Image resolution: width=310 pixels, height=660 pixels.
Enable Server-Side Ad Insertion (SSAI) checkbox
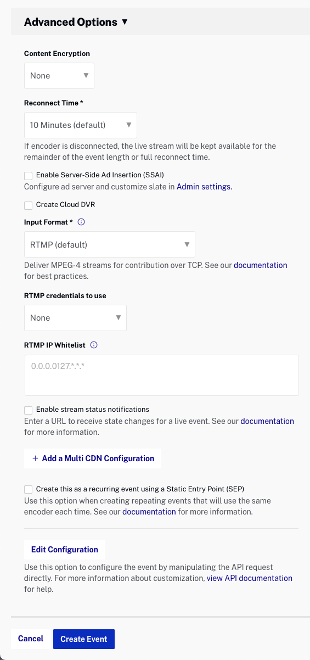[x=29, y=176]
